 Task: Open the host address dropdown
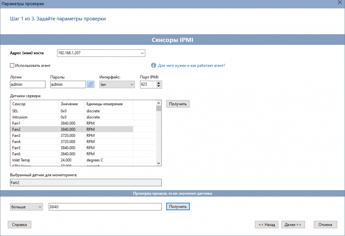coord(142,53)
